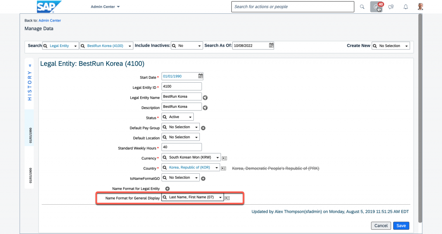
Task: Open the notifications bell
Action: point(406,7)
